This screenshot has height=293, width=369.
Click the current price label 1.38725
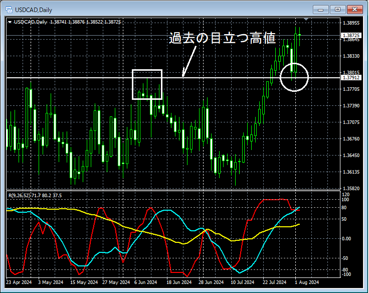(351, 35)
